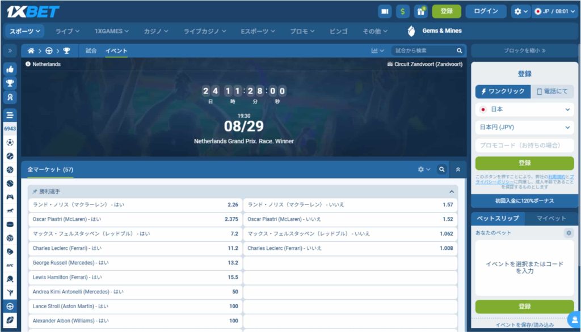Open the hamburger list icon in sidebar
The height and width of the screenshot is (332, 581).
(x=10, y=115)
